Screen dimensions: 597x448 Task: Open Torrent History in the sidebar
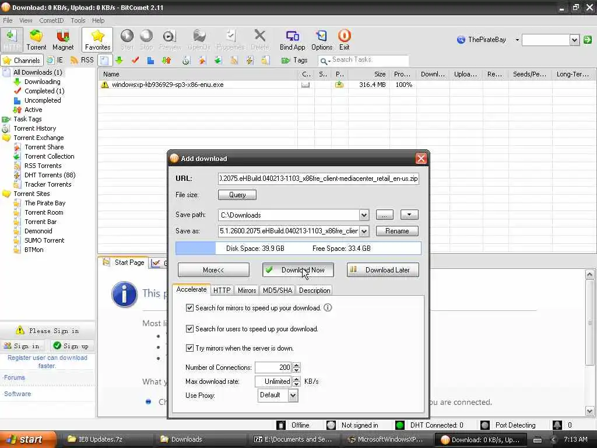[x=34, y=128]
